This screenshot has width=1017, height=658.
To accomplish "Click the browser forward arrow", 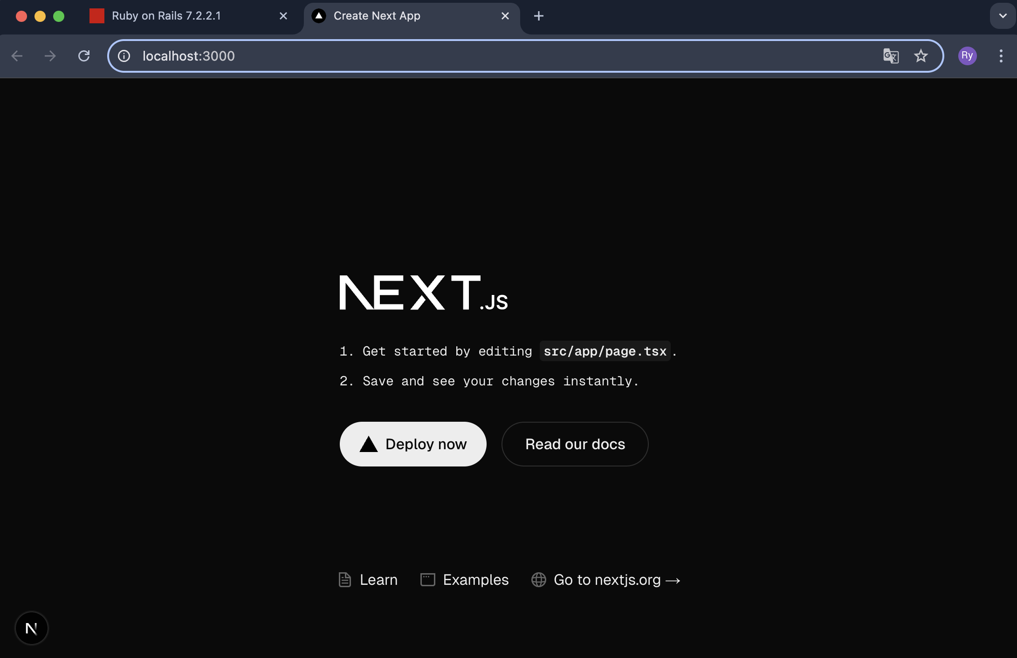I will point(50,56).
